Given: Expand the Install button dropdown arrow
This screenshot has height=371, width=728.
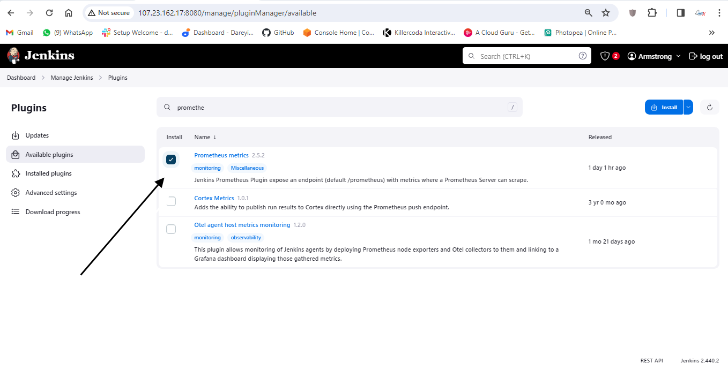Looking at the screenshot, I should click(688, 107).
